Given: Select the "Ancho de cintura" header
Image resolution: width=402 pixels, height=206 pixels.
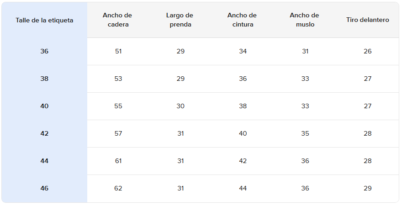Looking at the screenshot, I should click(243, 20).
